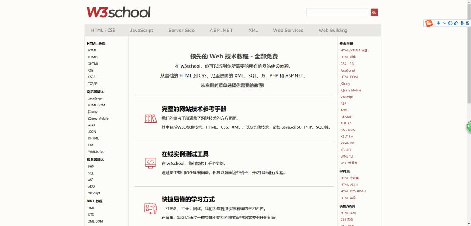Viewport: 471px width, 226px height.
Task: Toggle Chinese/English mode 中 icon
Action: click(x=438, y=23)
